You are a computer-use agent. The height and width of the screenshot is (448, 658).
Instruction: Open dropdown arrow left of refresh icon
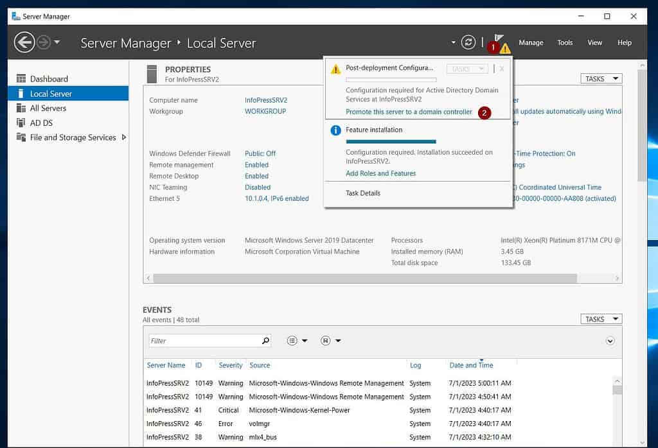coord(453,42)
